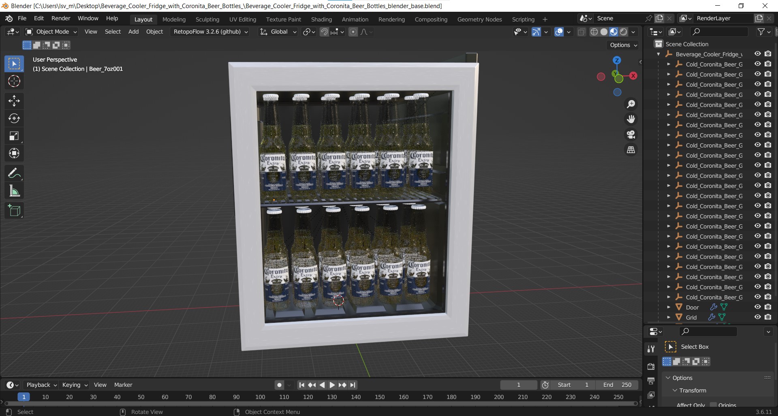The image size is (778, 416).
Task: Expand the Grid object tree row
Action: click(669, 317)
